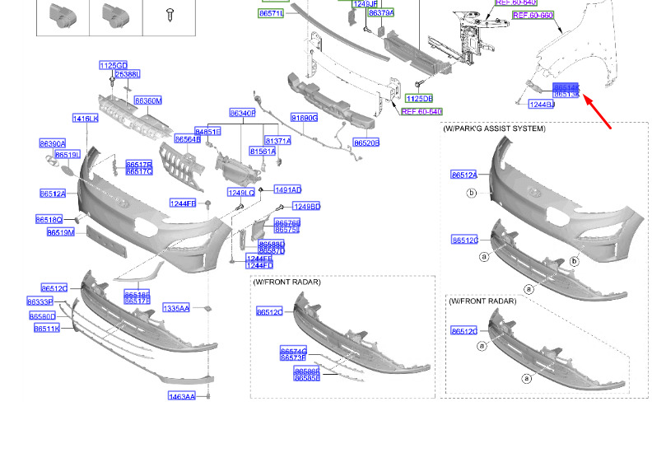Click part label 86574G

pos(294,351)
